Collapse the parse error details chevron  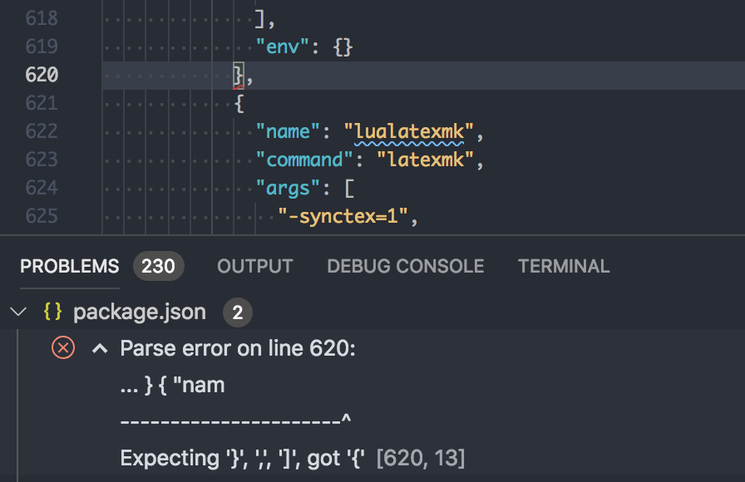click(99, 348)
